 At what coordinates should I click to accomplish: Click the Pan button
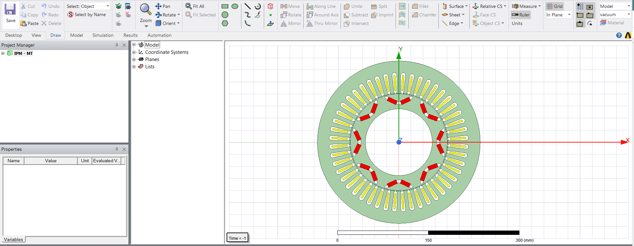click(x=163, y=6)
